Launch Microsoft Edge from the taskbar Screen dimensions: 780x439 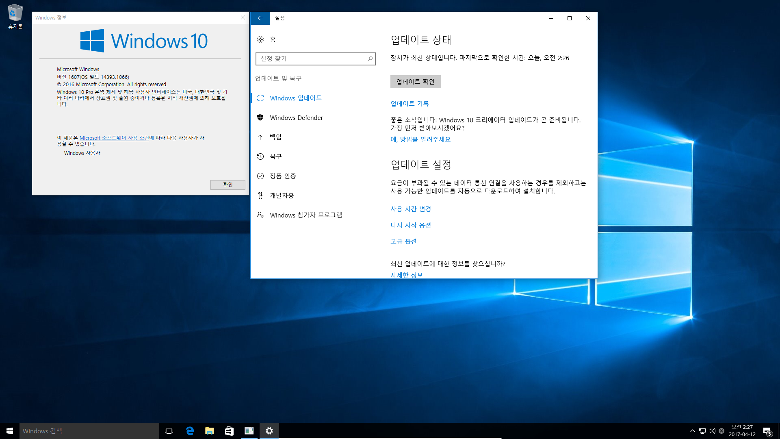(x=189, y=431)
